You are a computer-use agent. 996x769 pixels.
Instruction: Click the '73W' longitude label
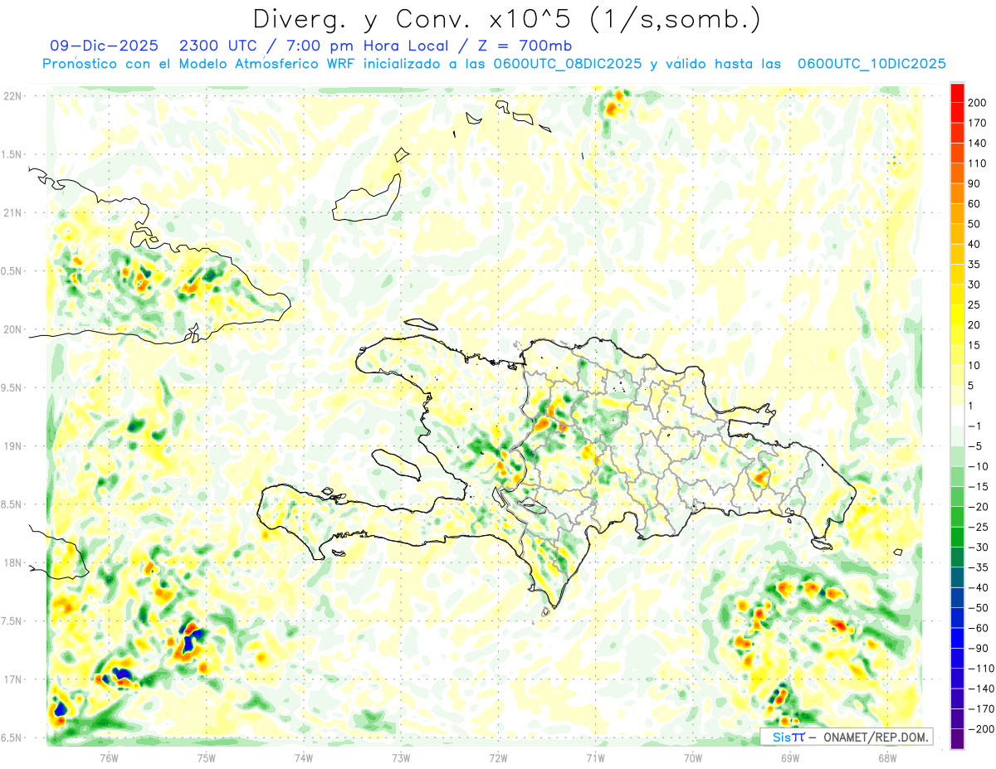click(x=401, y=757)
